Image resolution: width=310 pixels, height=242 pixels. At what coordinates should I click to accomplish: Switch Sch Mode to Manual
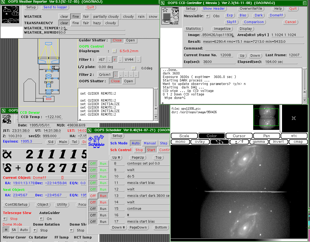[x=150, y=143]
